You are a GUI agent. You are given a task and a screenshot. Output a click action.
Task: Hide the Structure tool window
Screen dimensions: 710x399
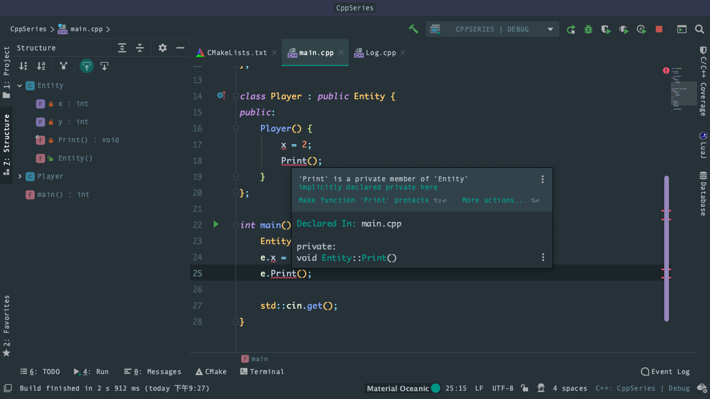[x=180, y=48]
